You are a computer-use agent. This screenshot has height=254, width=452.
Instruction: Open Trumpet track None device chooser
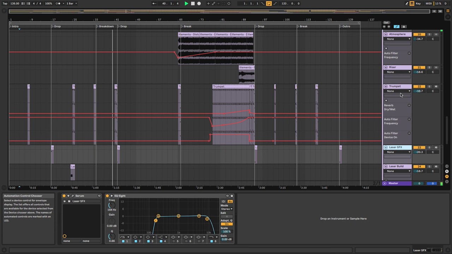(x=397, y=91)
